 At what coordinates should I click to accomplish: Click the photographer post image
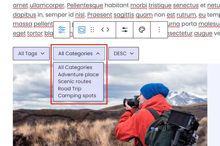tap(110, 105)
